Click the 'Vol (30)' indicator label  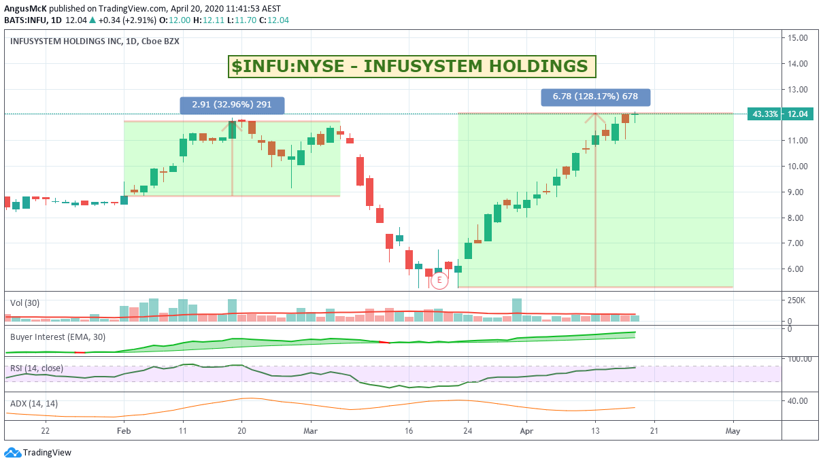(25, 302)
